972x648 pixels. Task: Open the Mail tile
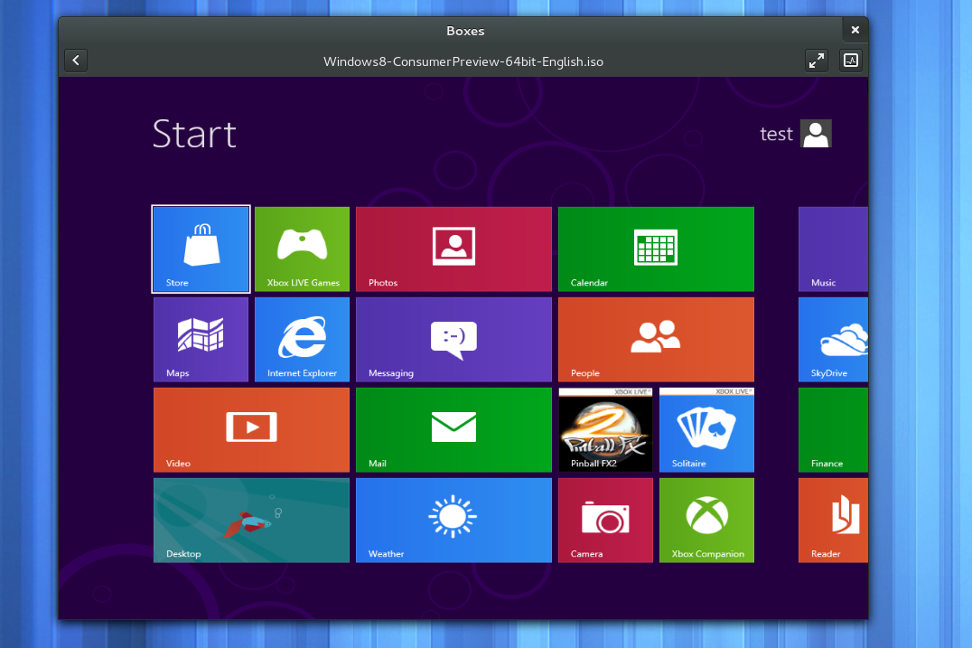point(453,429)
